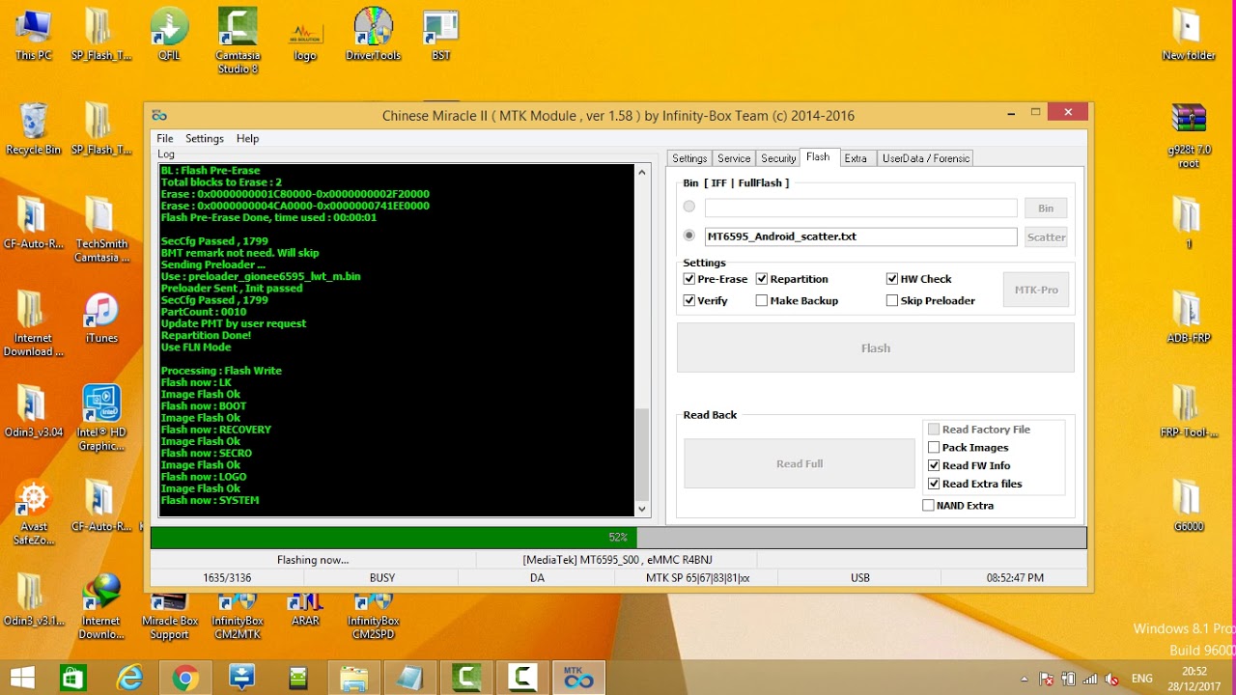Open the Settings menu

click(x=205, y=139)
